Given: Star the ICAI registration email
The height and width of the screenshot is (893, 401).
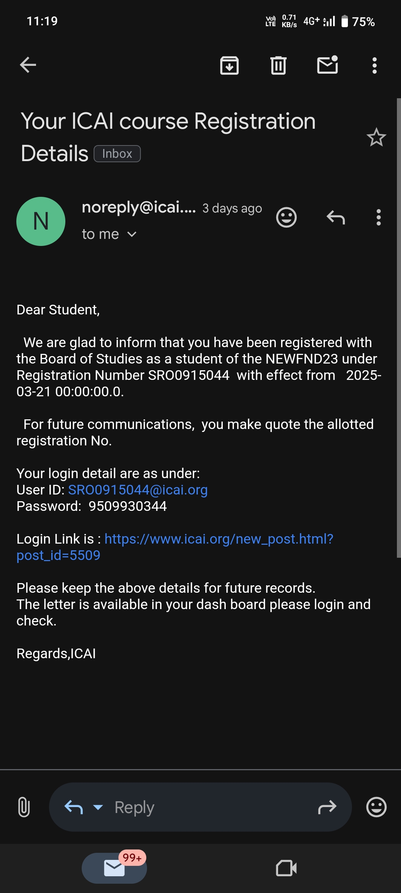Looking at the screenshot, I should [376, 137].
